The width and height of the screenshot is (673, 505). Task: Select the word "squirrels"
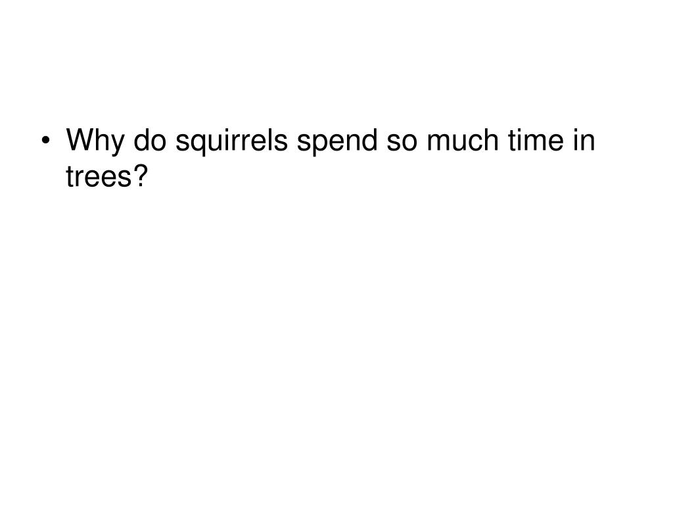[x=231, y=141]
